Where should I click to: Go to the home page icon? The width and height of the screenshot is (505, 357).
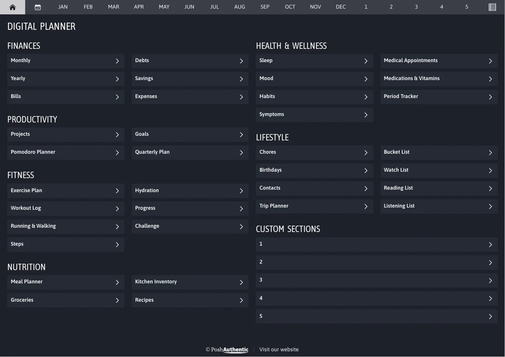(13, 7)
